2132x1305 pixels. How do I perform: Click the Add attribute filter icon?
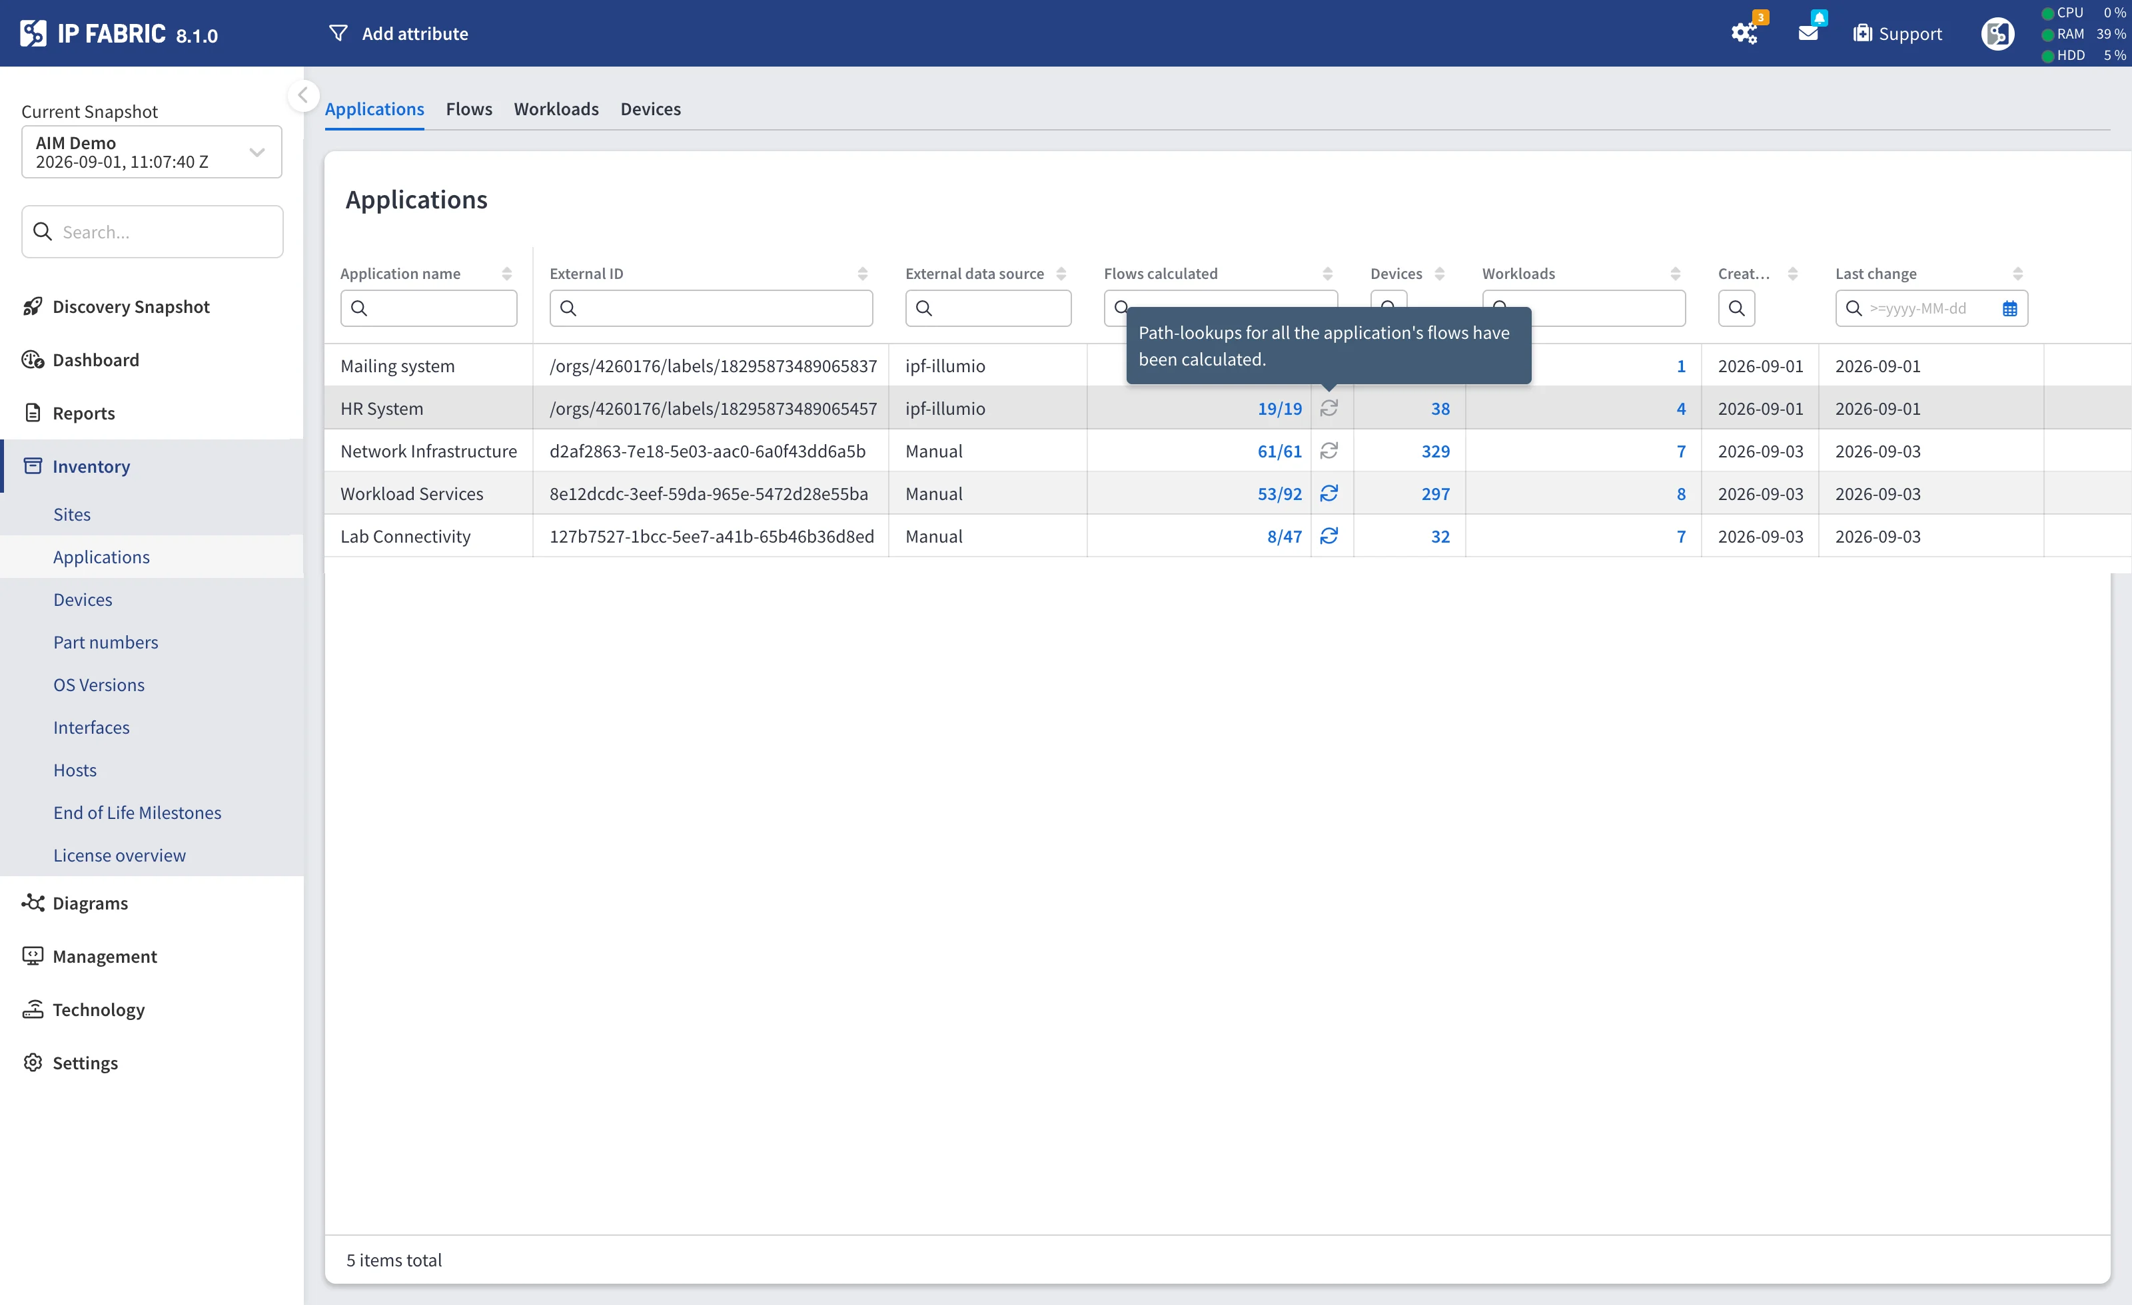[x=338, y=34]
